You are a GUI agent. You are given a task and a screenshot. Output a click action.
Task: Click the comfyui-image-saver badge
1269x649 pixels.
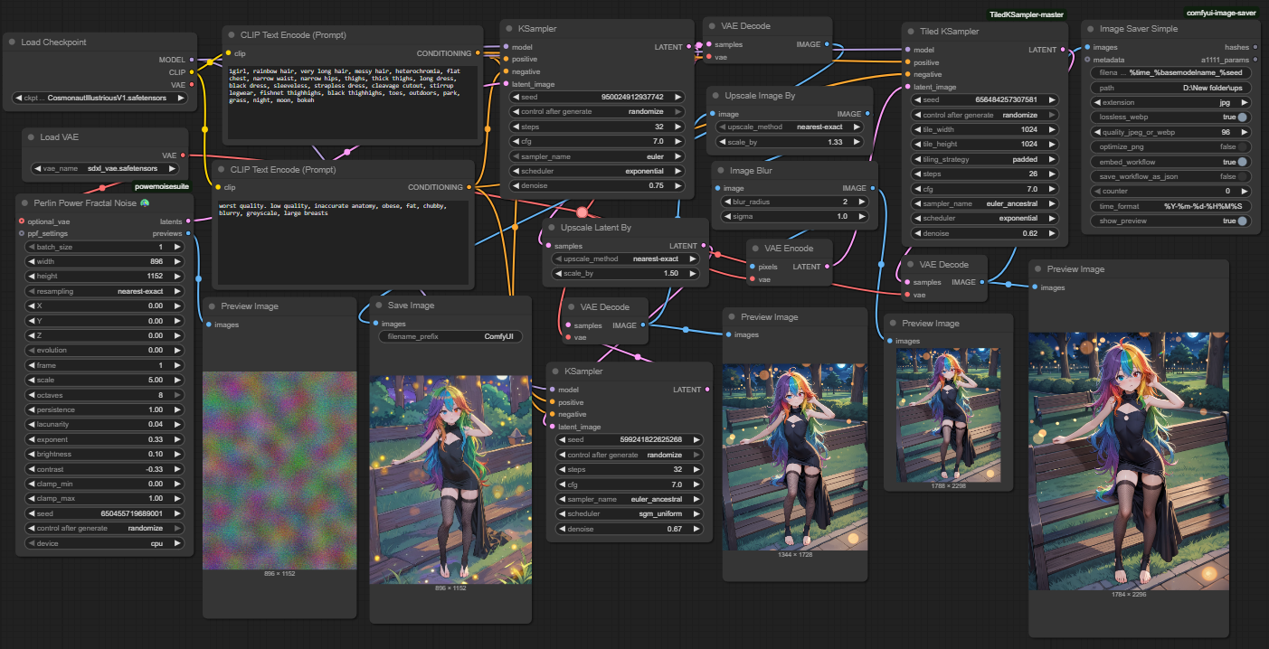[x=1220, y=13]
